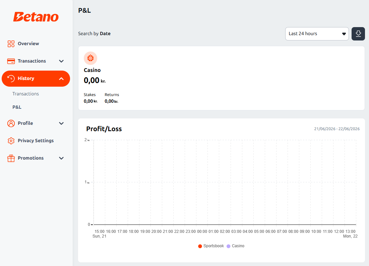Image resolution: width=369 pixels, height=266 pixels.
Task: Click the Profile user icon
Action: (11, 123)
